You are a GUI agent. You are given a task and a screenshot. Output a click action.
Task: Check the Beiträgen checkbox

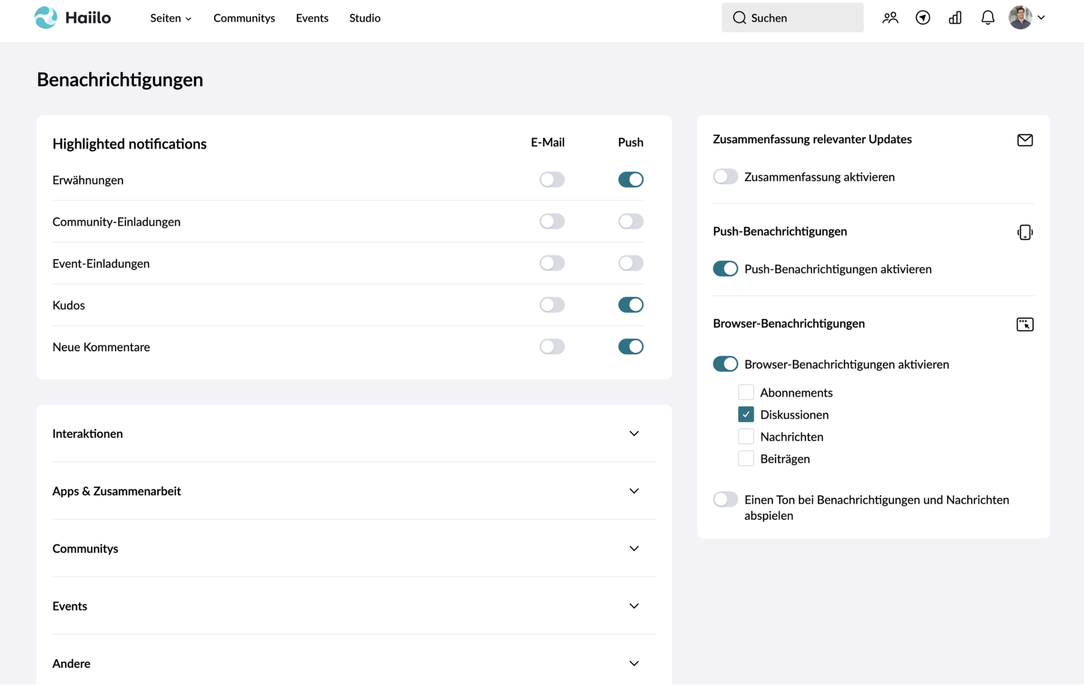point(746,458)
